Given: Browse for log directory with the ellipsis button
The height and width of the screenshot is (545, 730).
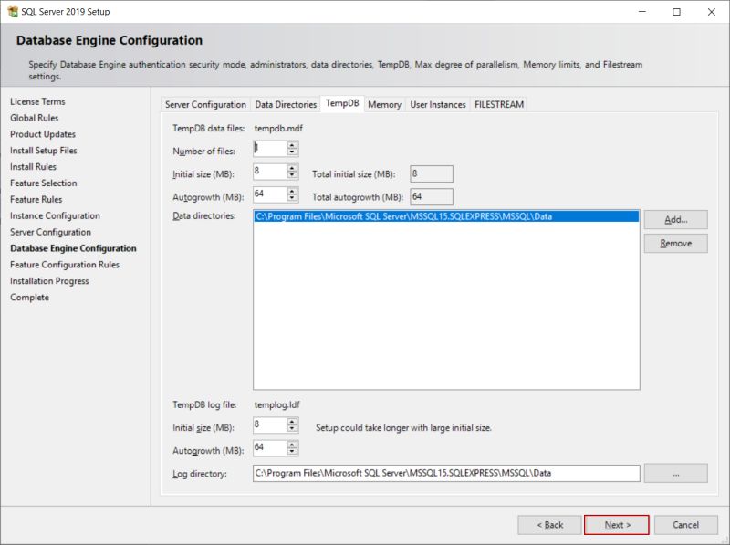Looking at the screenshot, I should click(x=675, y=473).
